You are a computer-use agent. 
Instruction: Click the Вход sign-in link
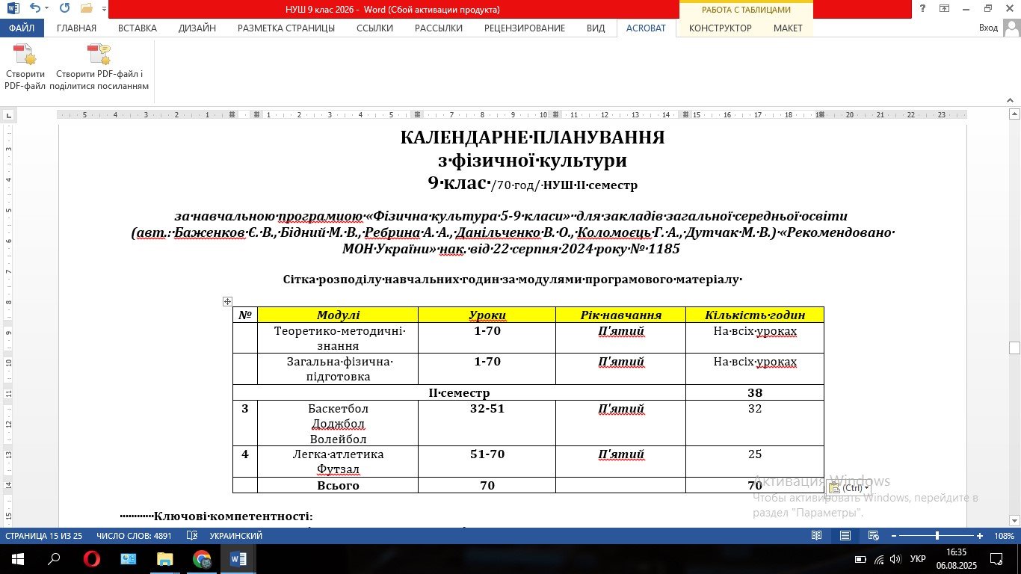tap(988, 28)
